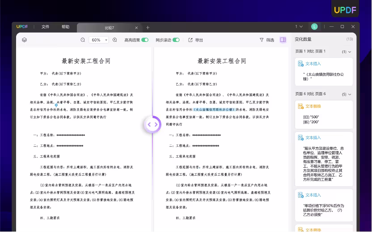Viewport: 372px width, 232px height.
Task: Click the export arrow icon
Action: click(190, 40)
